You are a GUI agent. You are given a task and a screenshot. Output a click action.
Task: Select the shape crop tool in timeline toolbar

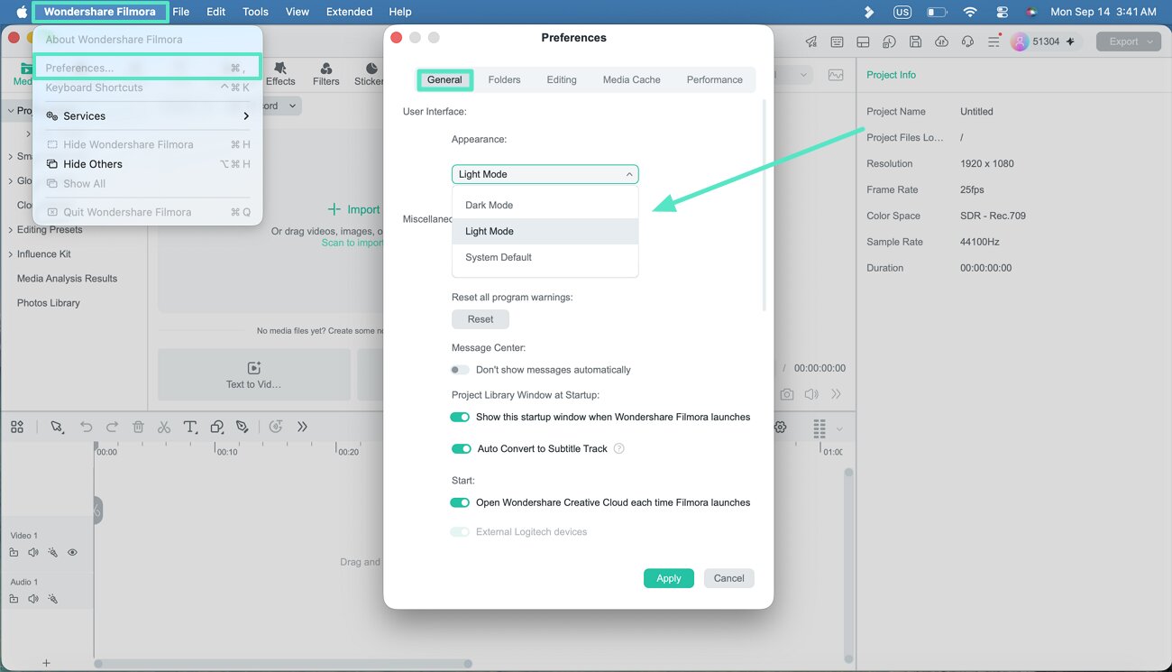point(216,427)
